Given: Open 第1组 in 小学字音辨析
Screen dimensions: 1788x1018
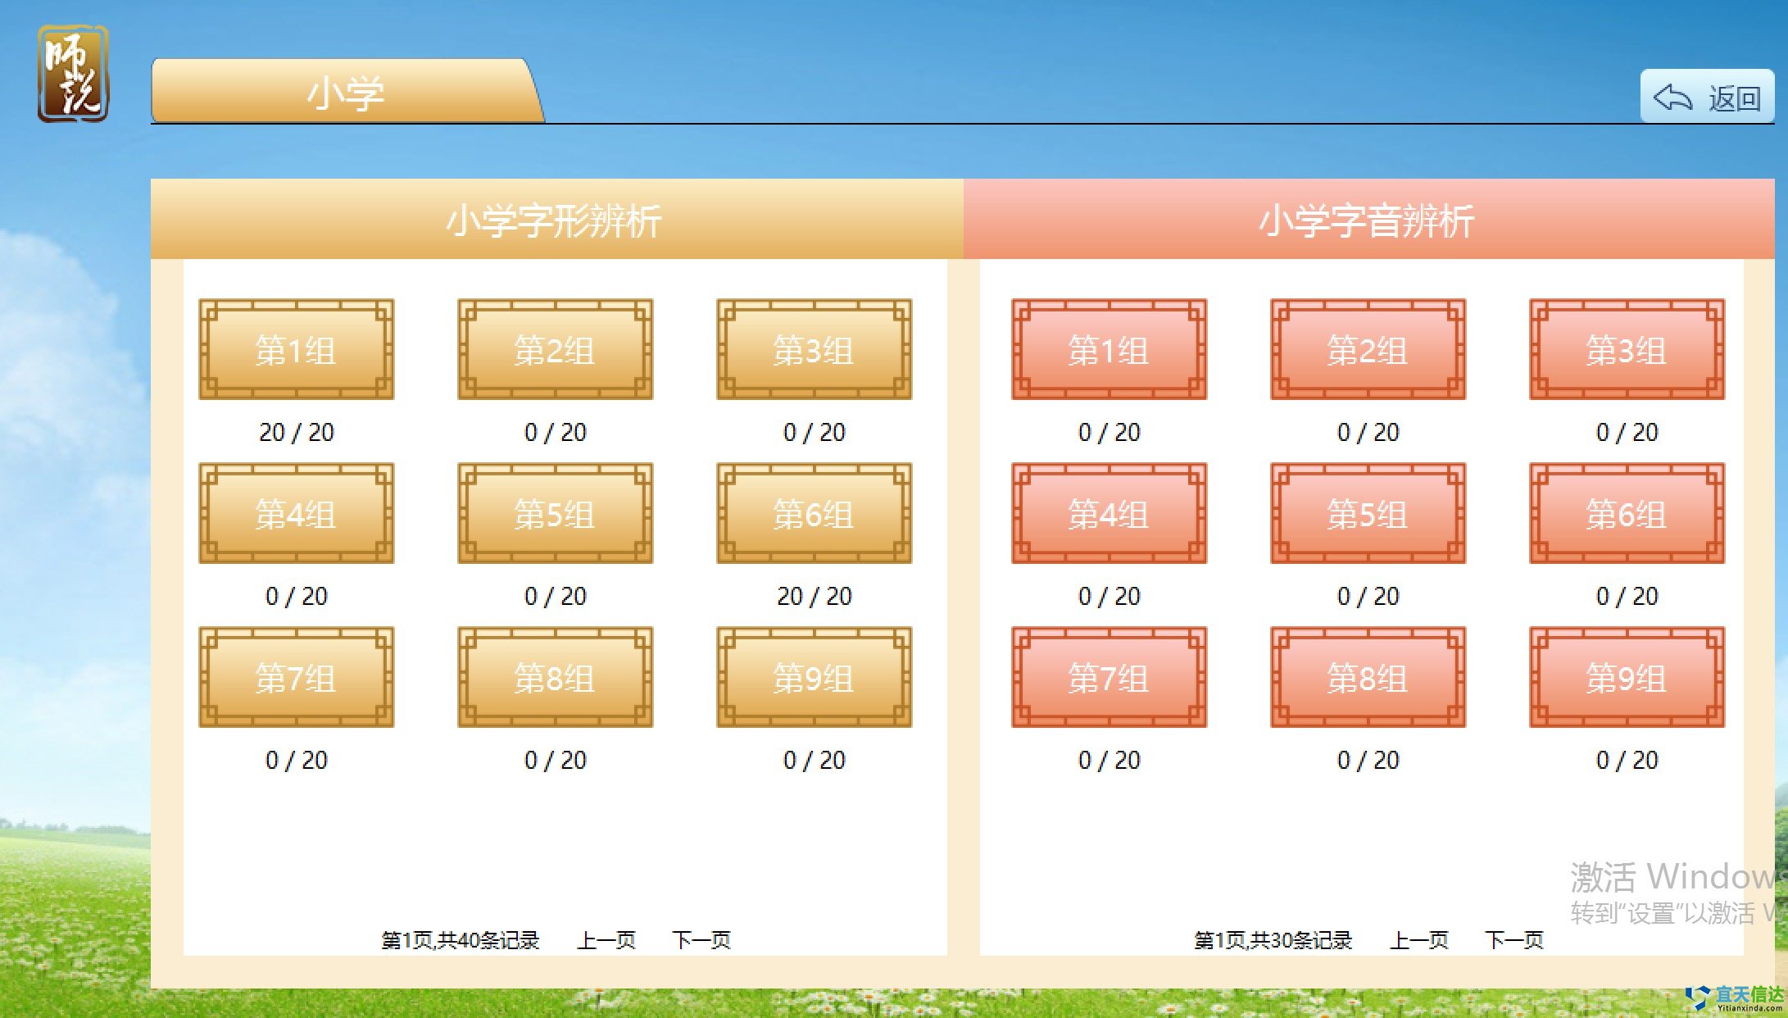Looking at the screenshot, I should pyautogui.click(x=1109, y=350).
